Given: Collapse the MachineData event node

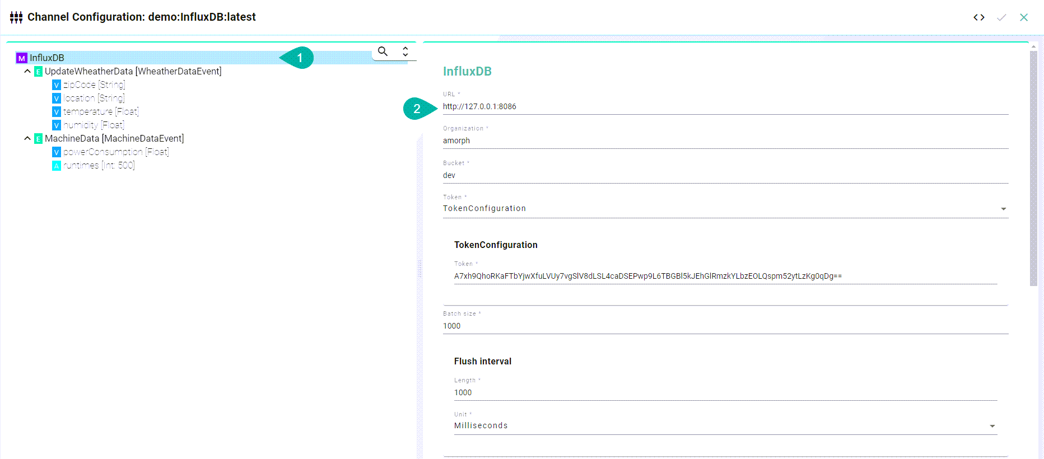Looking at the screenshot, I should click(x=27, y=138).
